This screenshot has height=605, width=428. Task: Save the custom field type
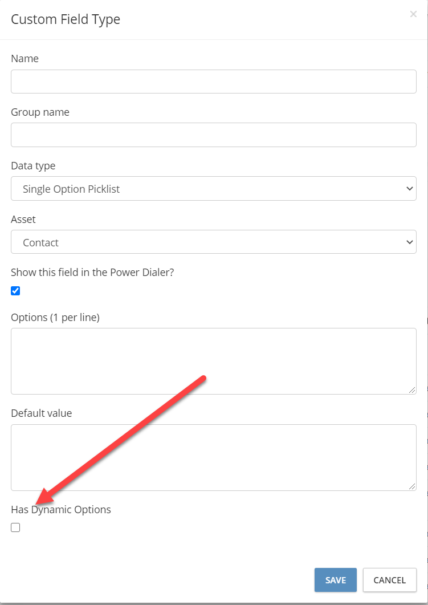tap(336, 580)
